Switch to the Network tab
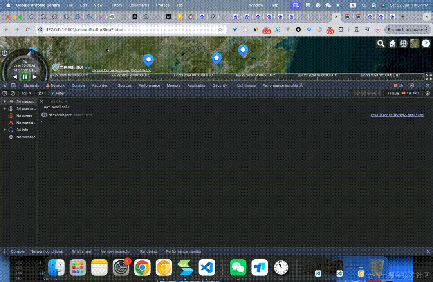Image resolution: width=433 pixels, height=282 pixels. coord(56,85)
